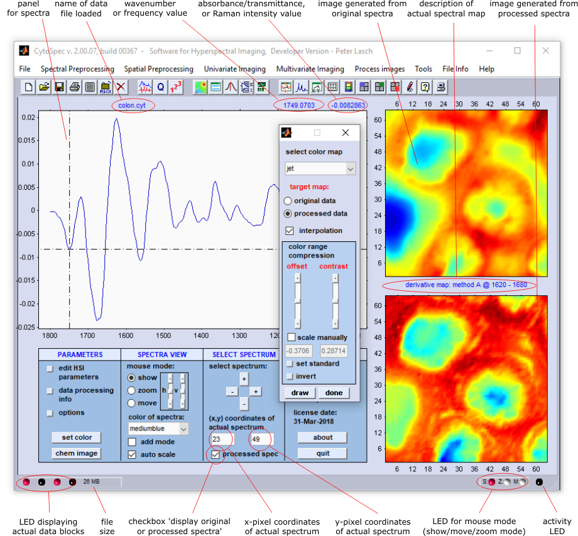Click the ASCII export toolbar icon
Image resolution: width=578 pixels, height=536 pixels.
pos(106,87)
